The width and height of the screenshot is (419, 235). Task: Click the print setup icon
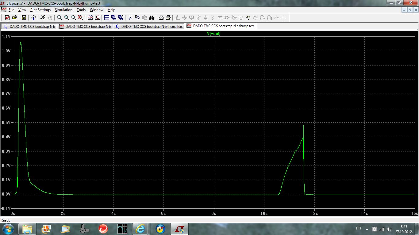tap(161, 18)
